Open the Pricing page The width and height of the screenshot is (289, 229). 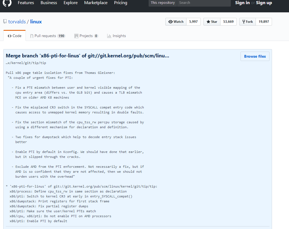coord(120,3)
